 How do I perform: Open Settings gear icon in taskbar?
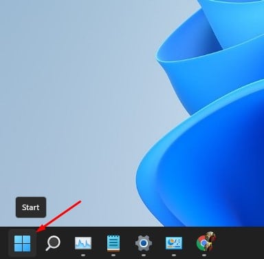(x=144, y=243)
